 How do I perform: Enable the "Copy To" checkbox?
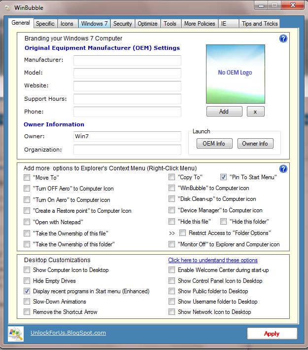(171, 177)
